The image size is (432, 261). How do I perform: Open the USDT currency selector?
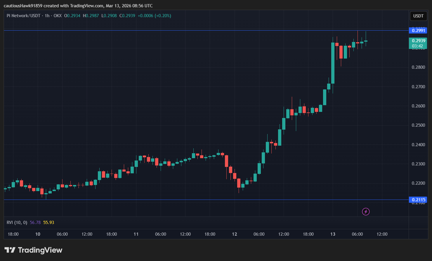tap(418, 16)
